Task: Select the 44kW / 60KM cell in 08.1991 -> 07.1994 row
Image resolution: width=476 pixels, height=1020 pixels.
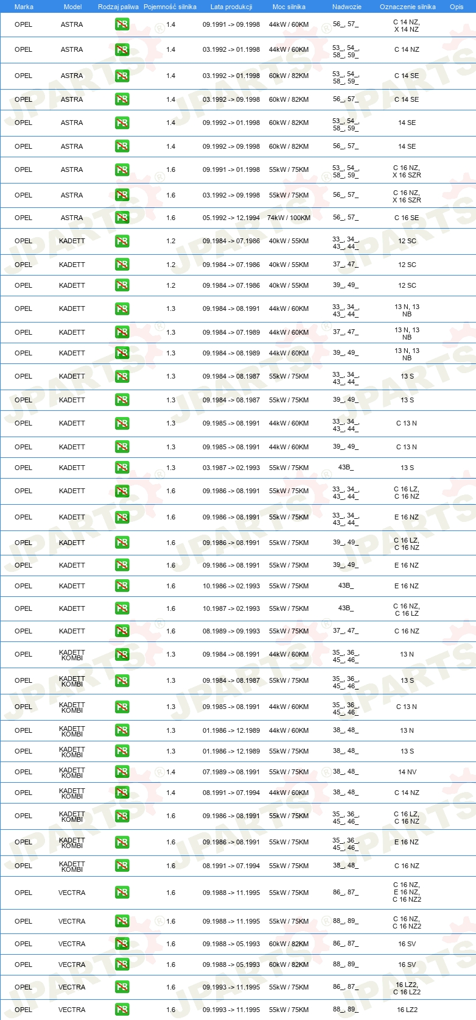Action: click(x=289, y=793)
